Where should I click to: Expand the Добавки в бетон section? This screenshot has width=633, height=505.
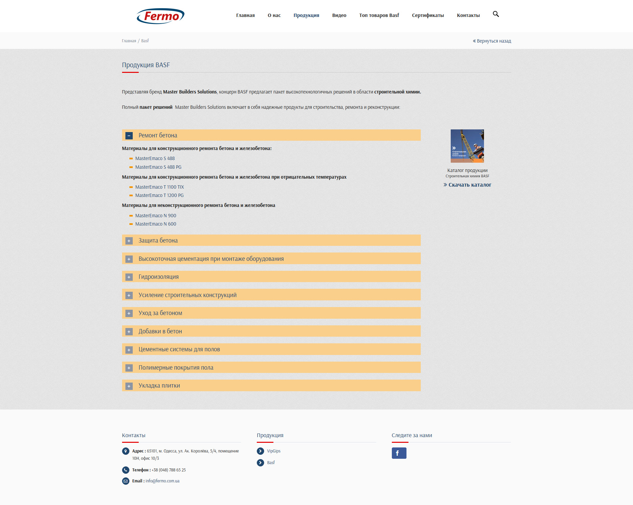pyautogui.click(x=129, y=332)
